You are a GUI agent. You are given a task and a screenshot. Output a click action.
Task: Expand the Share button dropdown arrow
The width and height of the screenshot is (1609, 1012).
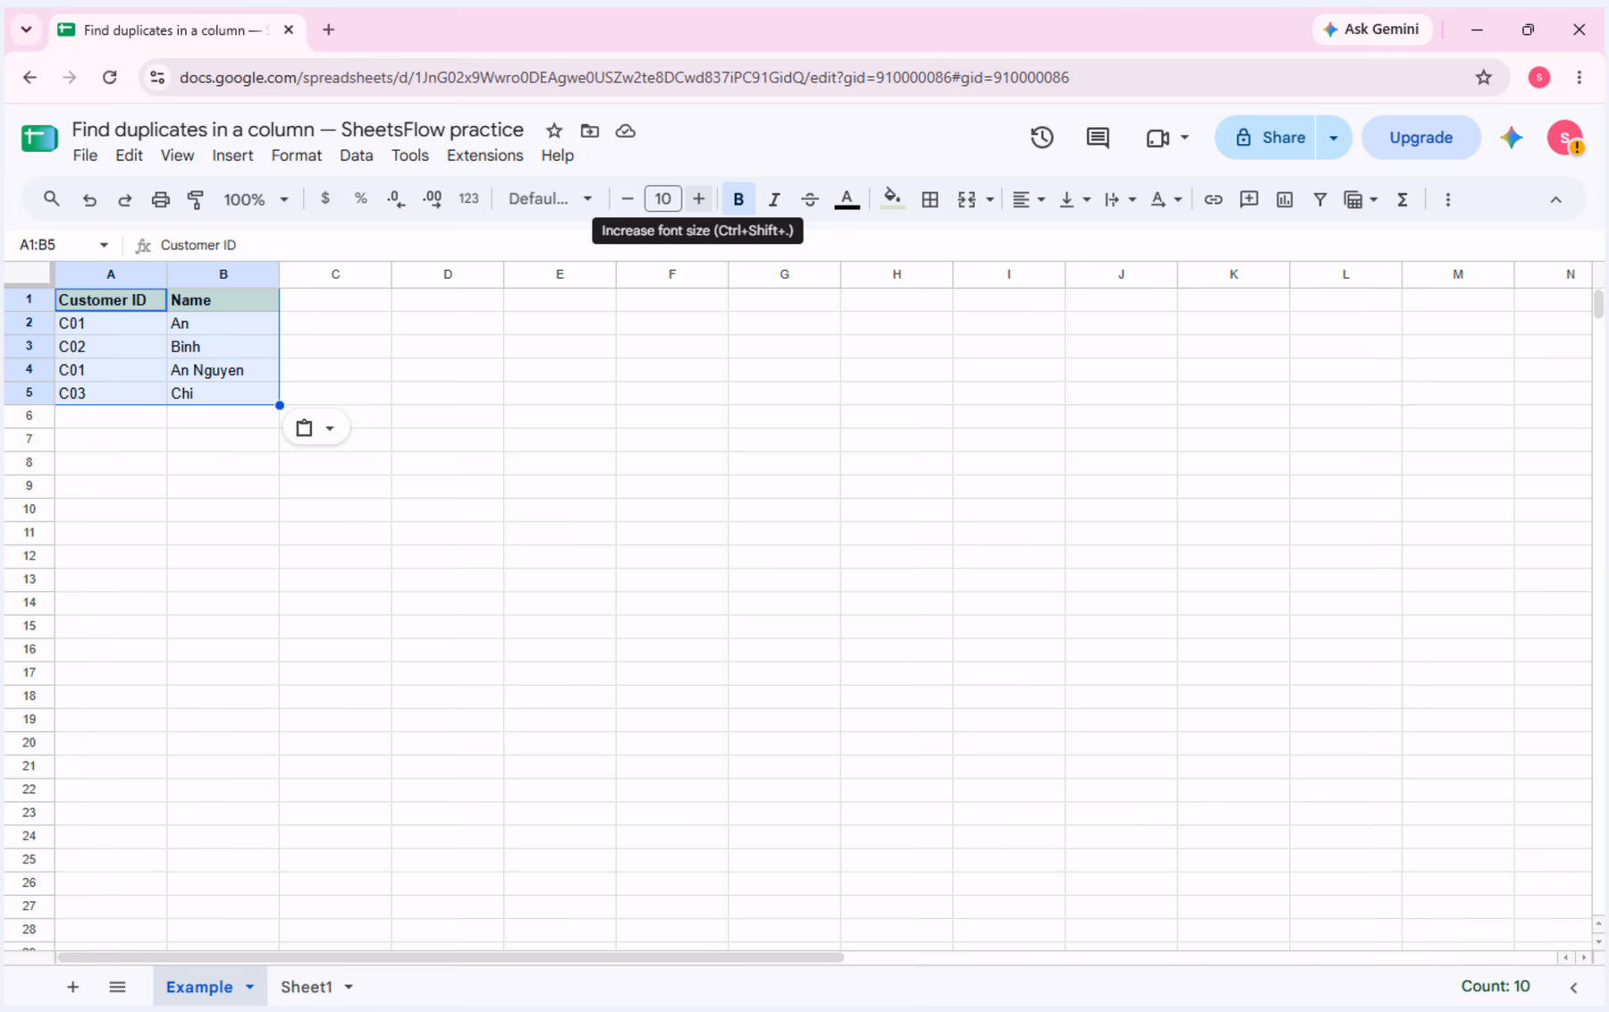click(x=1333, y=138)
